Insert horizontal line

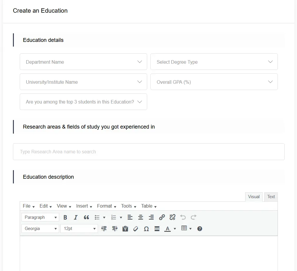point(157,229)
